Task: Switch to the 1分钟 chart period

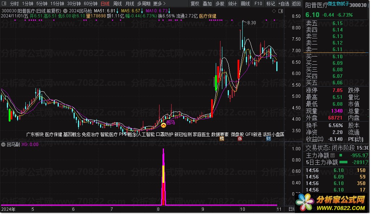Action: (28, 4)
